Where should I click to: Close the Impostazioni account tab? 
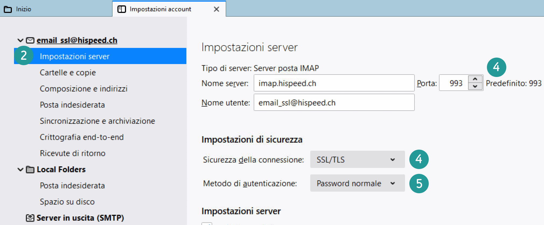216,9
